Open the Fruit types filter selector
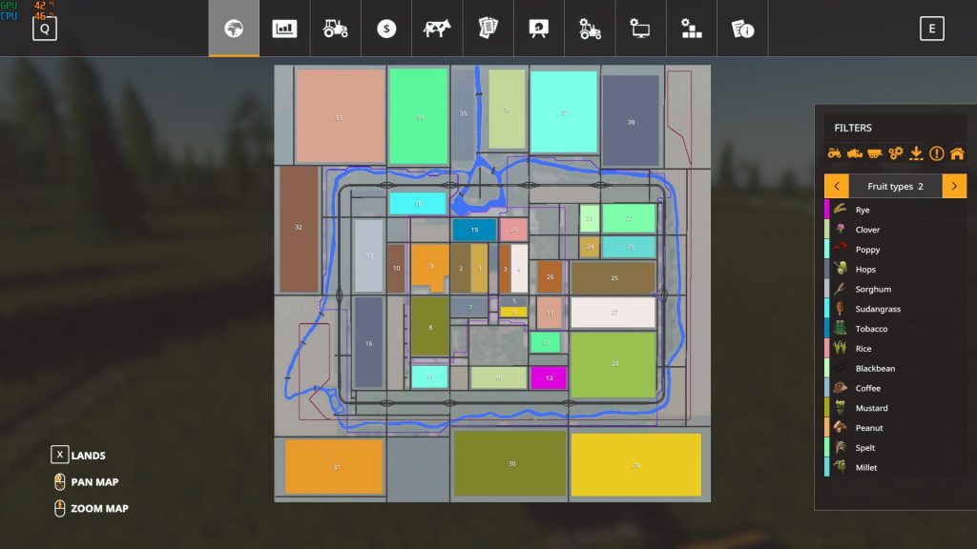The width and height of the screenshot is (977, 549). click(x=895, y=186)
